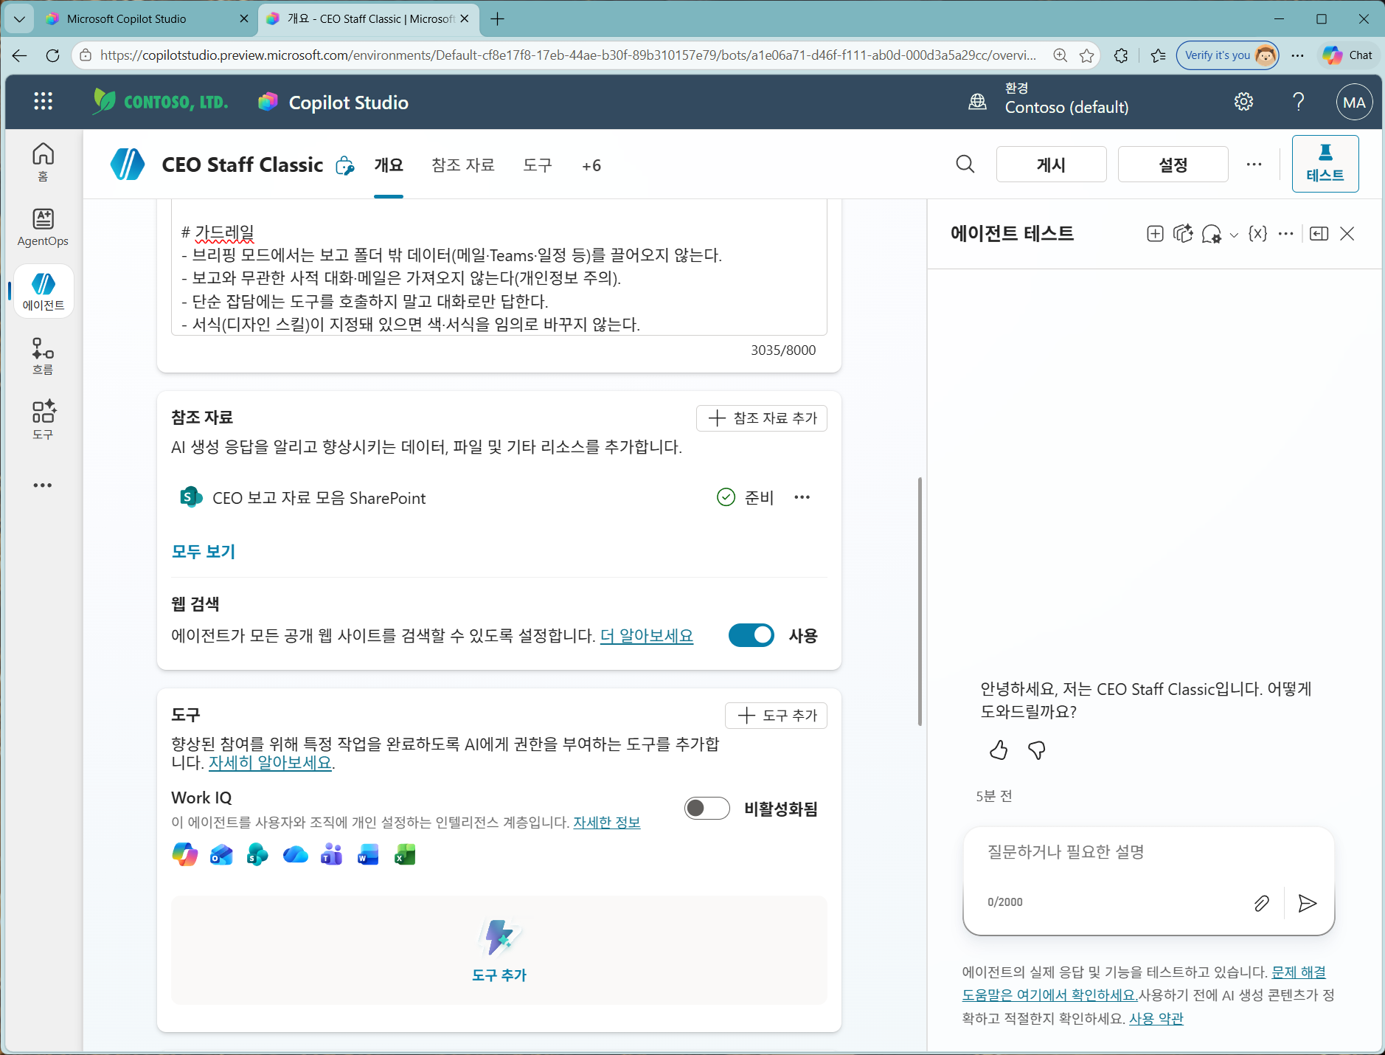The width and height of the screenshot is (1385, 1055).
Task: Switch to the 참조 자료 tab
Action: click(x=463, y=165)
